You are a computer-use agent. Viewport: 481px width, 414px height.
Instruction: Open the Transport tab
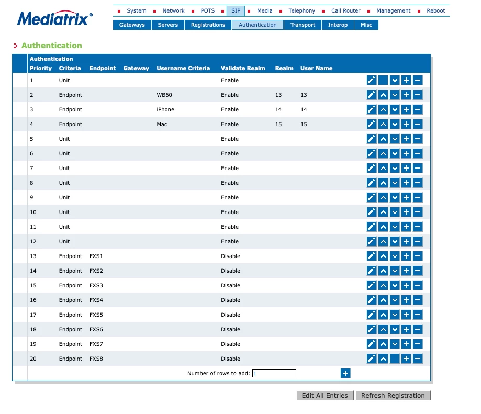coord(303,25)
